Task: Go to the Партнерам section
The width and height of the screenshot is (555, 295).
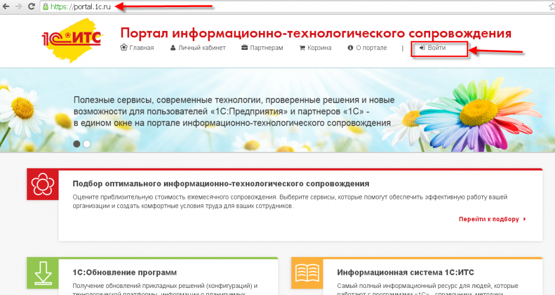Action: [262, 48]
